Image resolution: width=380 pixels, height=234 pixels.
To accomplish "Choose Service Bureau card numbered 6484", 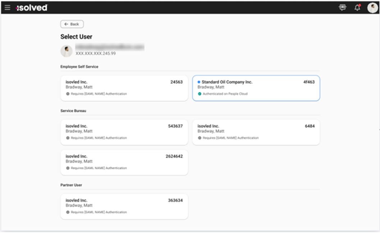I will [256, 132].
